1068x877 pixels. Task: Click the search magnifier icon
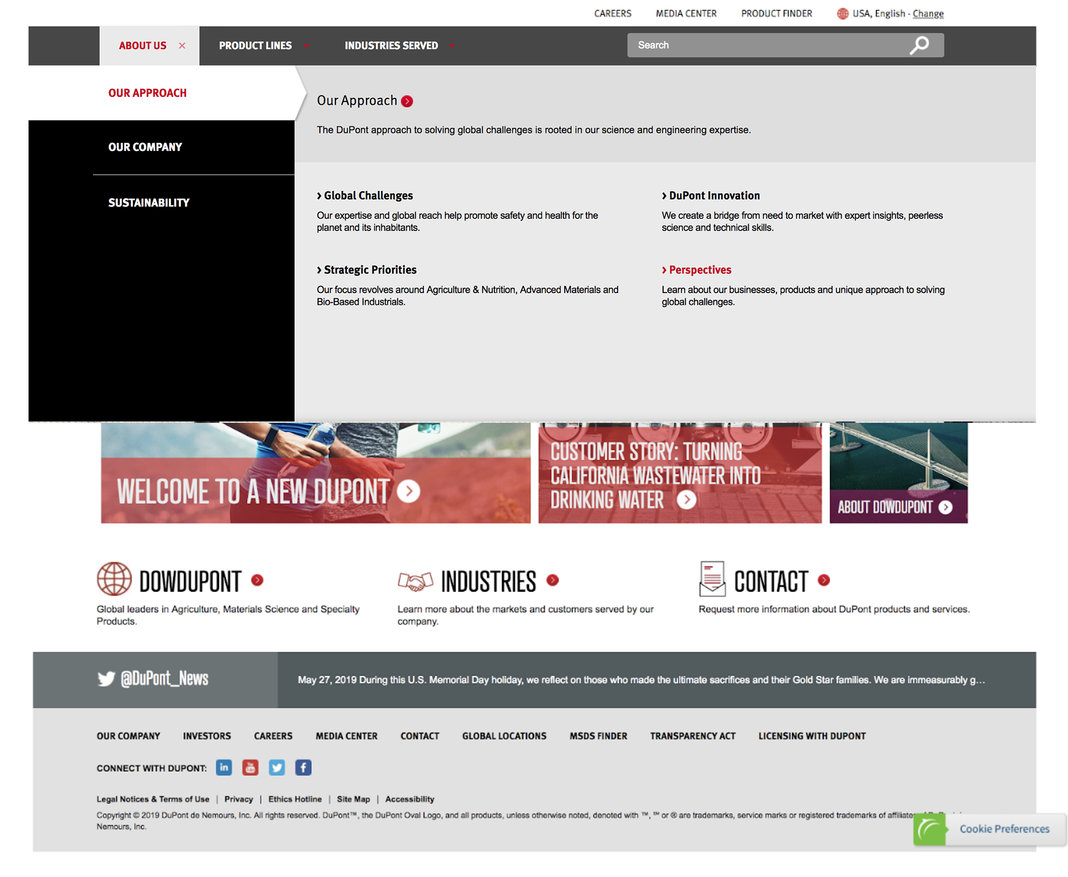click(919, 45)
